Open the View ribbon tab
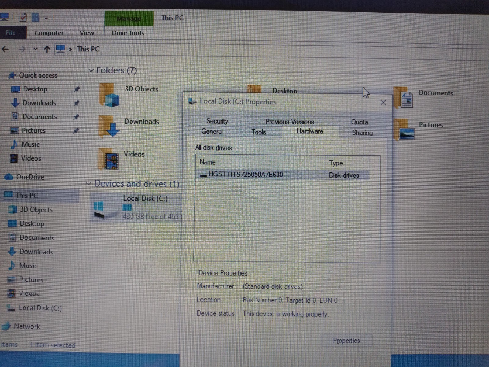The image size is (489, 367). 87,33
